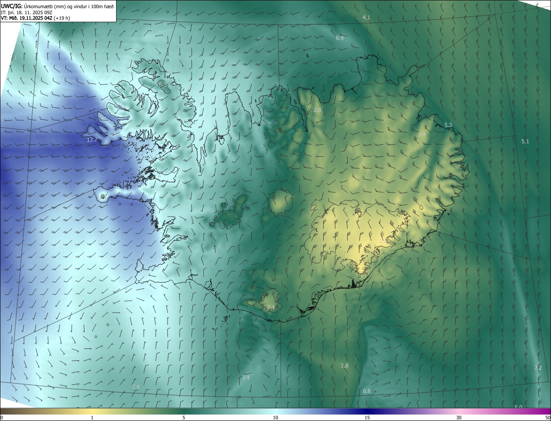Click the color scale tick label 15
The image size is (551, 421).
click(367, 418)
